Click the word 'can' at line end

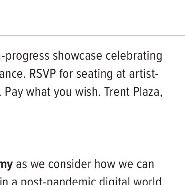click(145, 165)
